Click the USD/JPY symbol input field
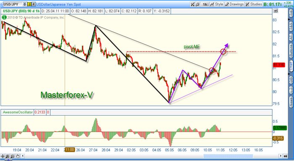The image size is (294, 161). (13, 4)
